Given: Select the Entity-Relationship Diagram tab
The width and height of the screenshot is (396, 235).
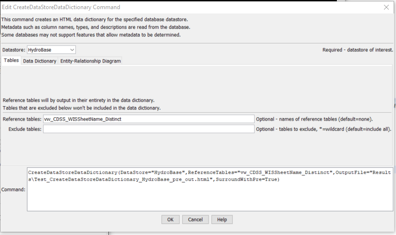Looking at the screenshot, I should 90,61.
